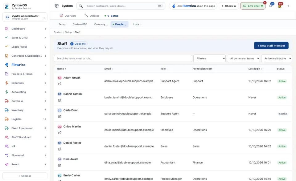
Task: Ask Flowrica about this page
Action: click(193, 6)
